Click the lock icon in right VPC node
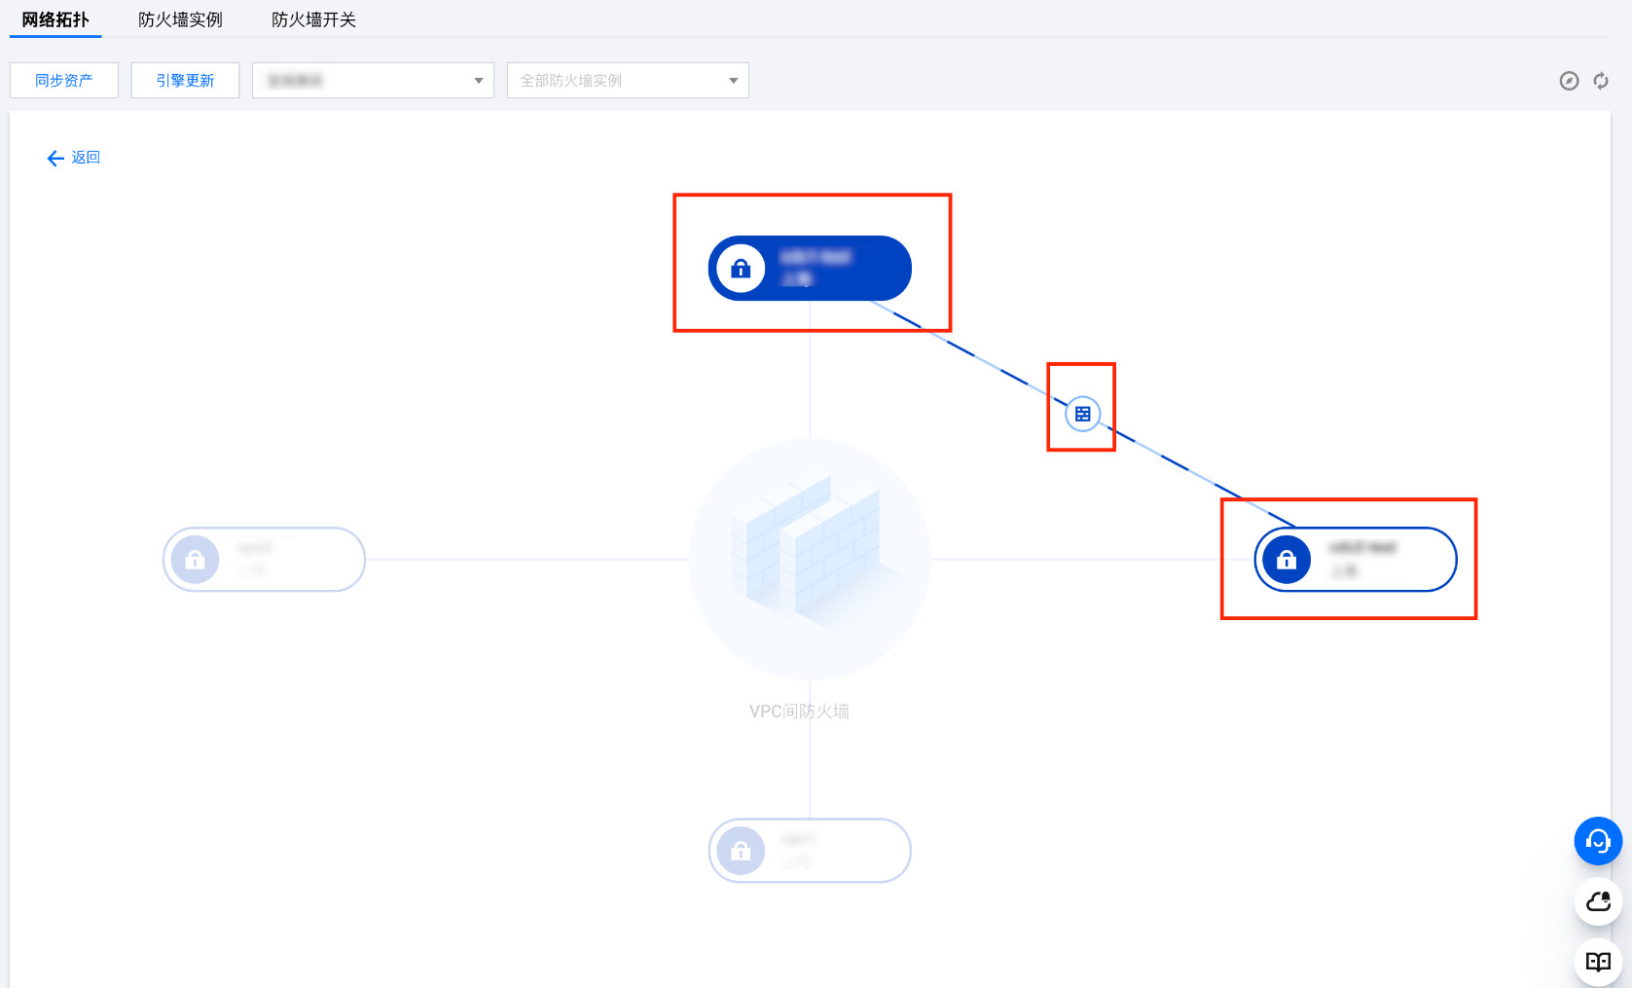This screenshot has height=988, width=1632. click(x=1287, y=560)
